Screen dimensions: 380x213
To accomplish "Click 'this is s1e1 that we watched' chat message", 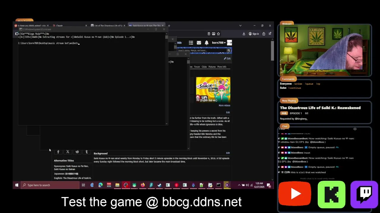I will coord(308,172).
